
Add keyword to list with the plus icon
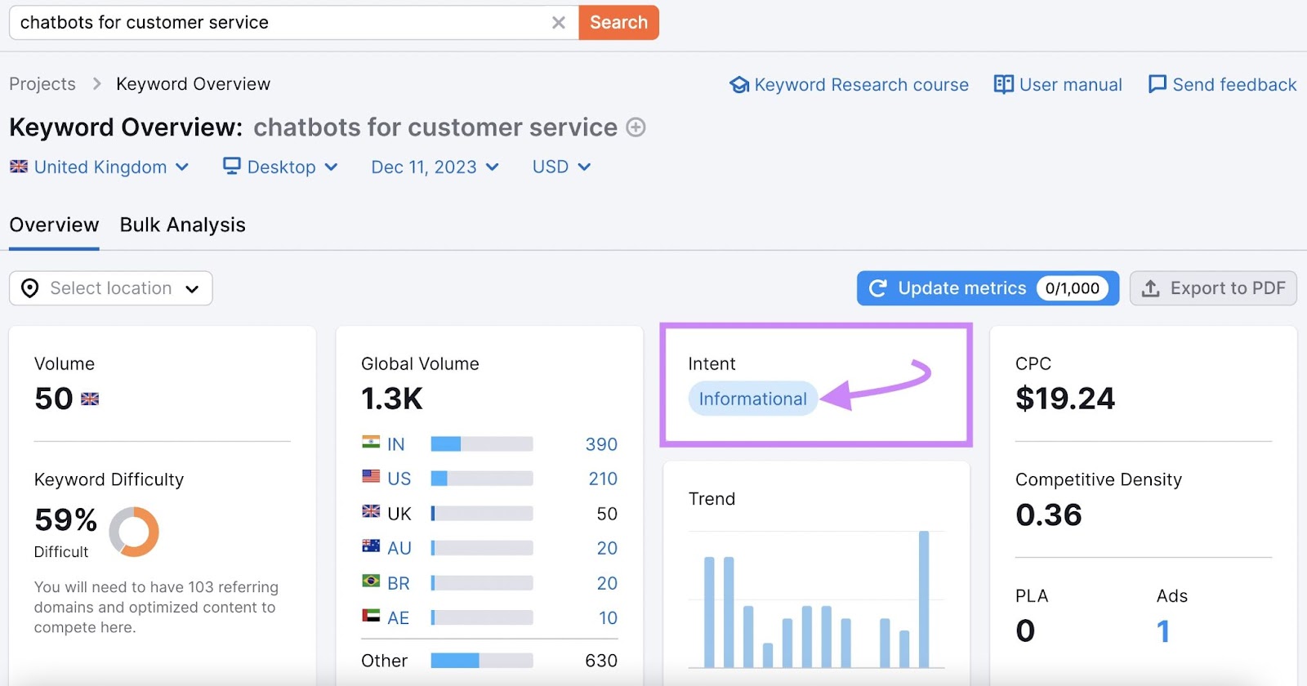[636, 127]
